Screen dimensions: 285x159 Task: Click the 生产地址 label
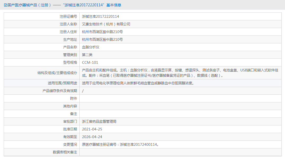coord(70,39)
